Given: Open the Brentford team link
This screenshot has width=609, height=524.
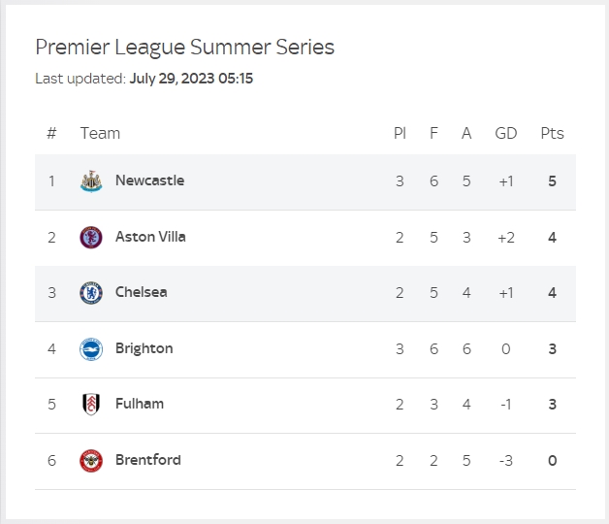Looking at the screenshot, I should pos(147,460).
